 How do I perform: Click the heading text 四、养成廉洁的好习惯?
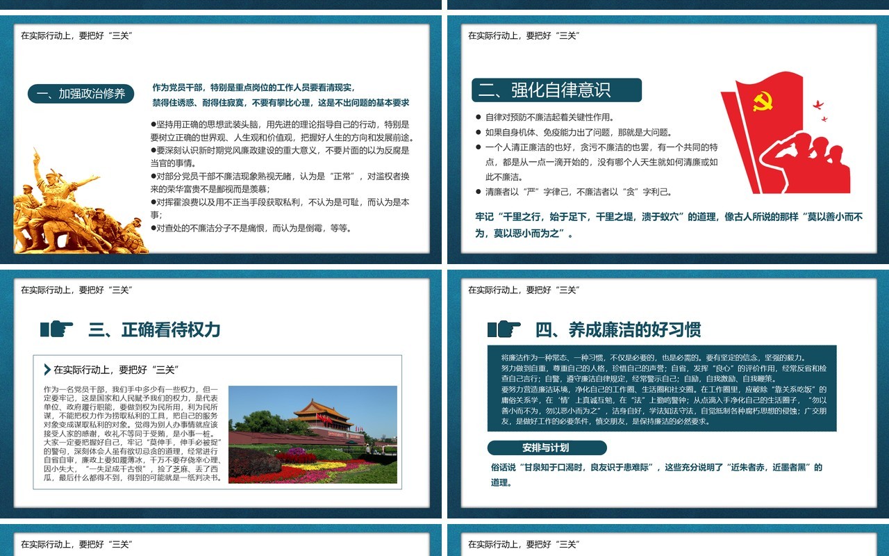pyautogui.click(x=618, y=329)
